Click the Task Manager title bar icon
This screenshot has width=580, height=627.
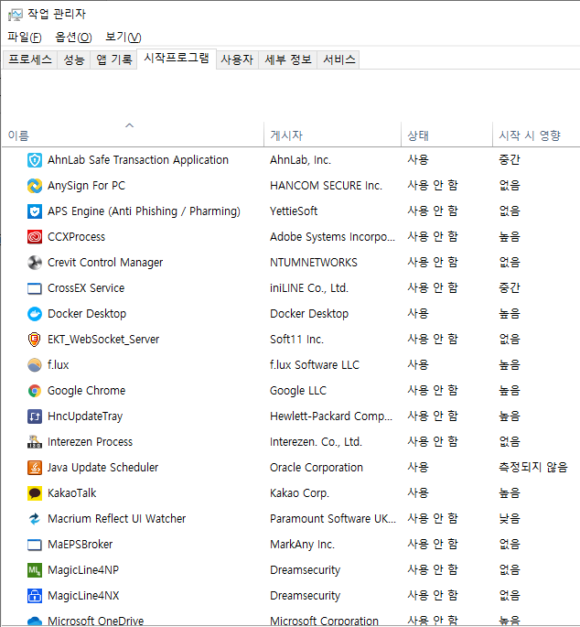pyautogui.click(x=16, y=15)
